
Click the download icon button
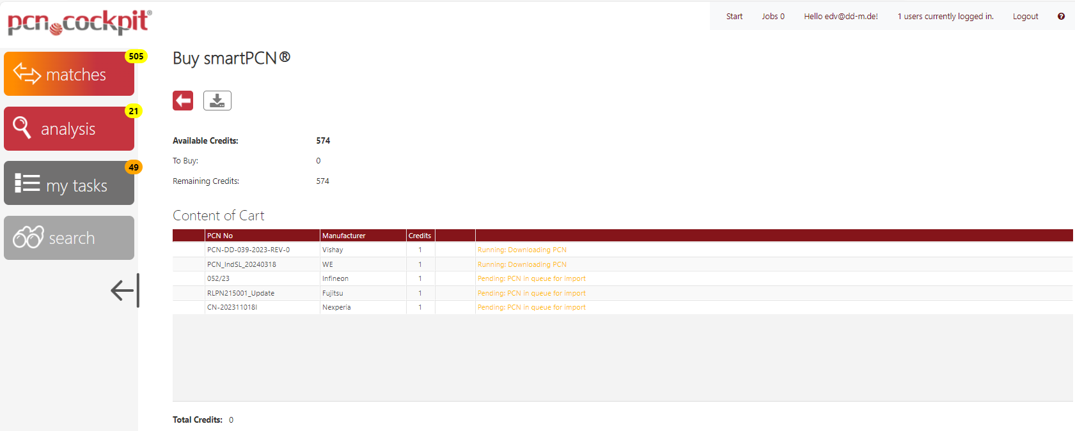point(217,100)
